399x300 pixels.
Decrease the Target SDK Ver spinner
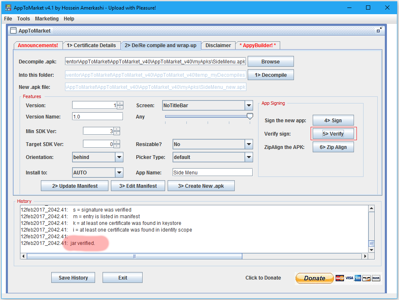[117, 146]
